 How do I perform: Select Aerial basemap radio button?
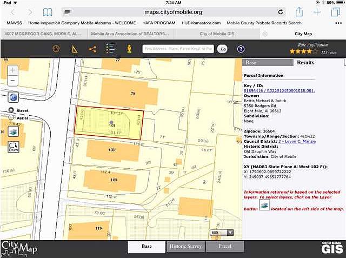pyautogui.click(x=11, y=117)
